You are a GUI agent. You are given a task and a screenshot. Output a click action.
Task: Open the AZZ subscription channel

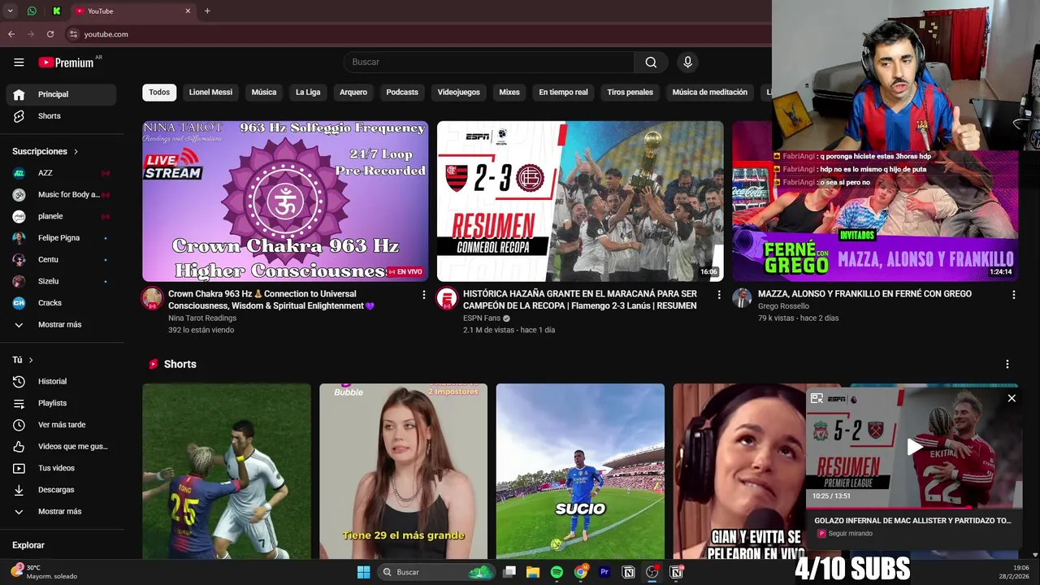pyautogui.click(x=61, y=173)
